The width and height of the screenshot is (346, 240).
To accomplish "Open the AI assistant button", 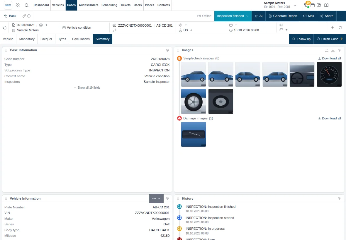I will pyautogui.click(x=259, y=16).
